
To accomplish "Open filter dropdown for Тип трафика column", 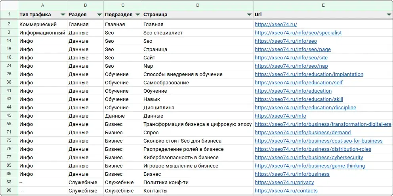I will point(63,15).
